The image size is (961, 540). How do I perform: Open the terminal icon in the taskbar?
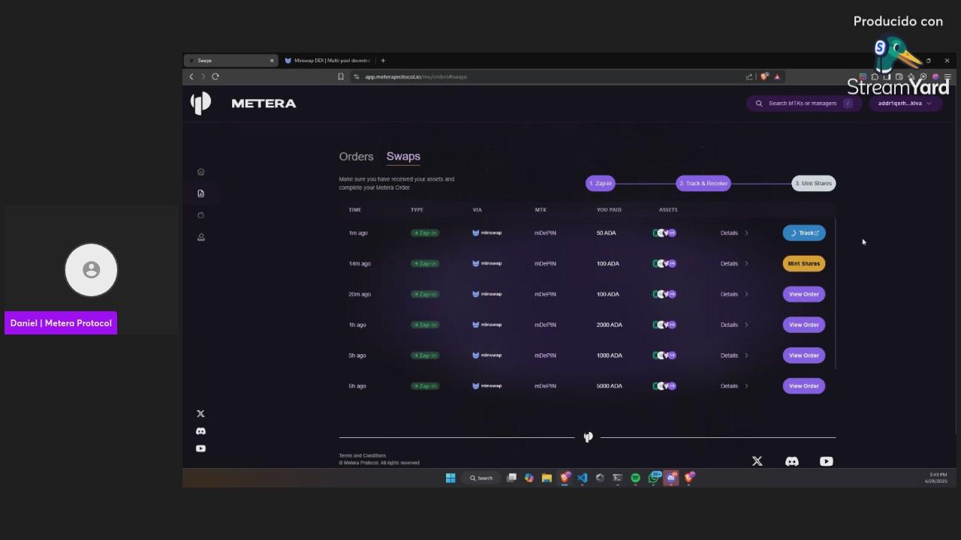point(617,478)
